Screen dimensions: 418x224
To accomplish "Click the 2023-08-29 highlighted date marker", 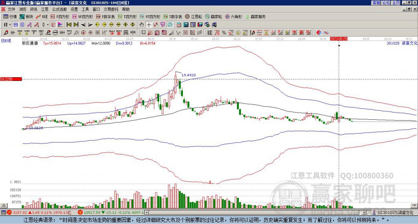I will [x=338, y=39].
